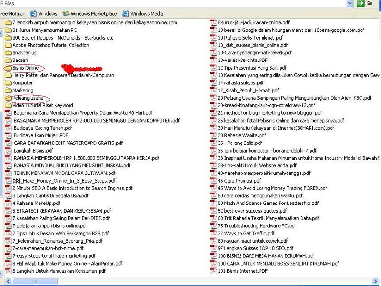Open the address bar dropdown arrow
Screen dimensions: 381x286
350,3
